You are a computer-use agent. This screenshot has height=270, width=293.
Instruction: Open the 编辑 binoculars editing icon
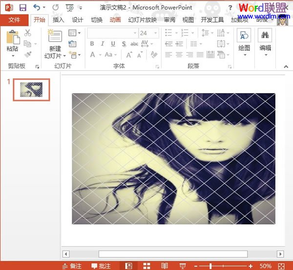point(265,35)
